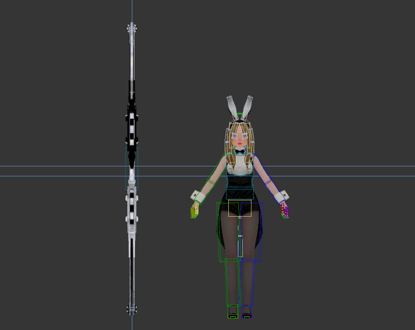Screen dimensions: 415x330
Task: Click the character's black bow tie
Action: 240,151
